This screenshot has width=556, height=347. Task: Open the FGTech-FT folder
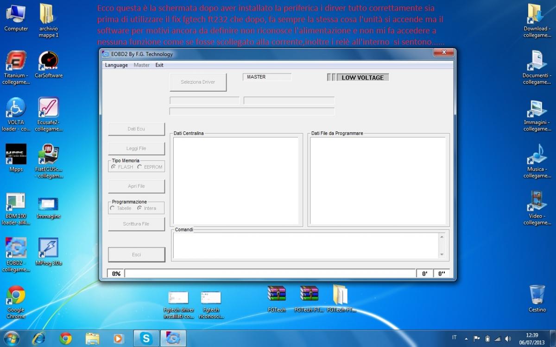(x=341, y=299)
